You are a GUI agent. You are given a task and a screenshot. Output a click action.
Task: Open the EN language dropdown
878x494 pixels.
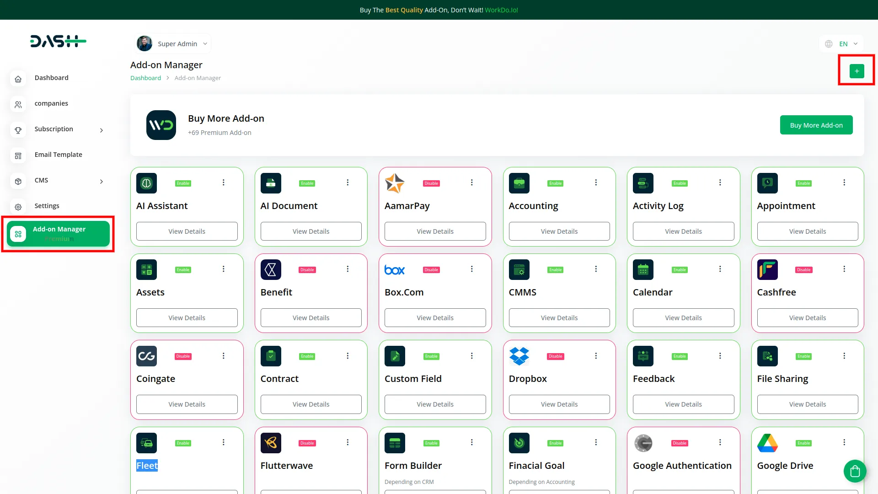[841, 44]
